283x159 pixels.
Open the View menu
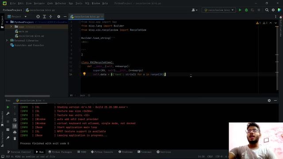coord(29,3)
